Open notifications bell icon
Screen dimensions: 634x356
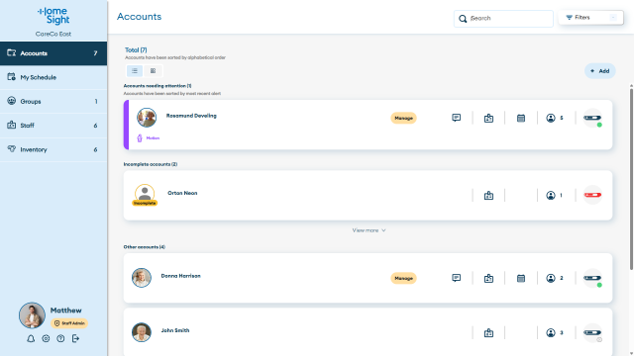click(x=31, y=338)
